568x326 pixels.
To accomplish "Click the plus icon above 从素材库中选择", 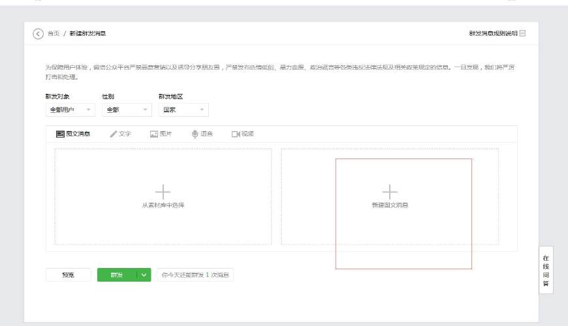I will click(163, 192).
